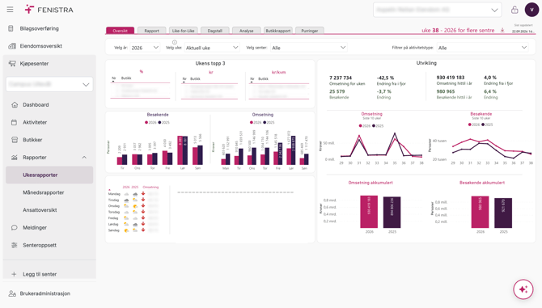Click the -42,5 % change value
Viewport: 542px width, 308px height.
(x=385, y=78)
